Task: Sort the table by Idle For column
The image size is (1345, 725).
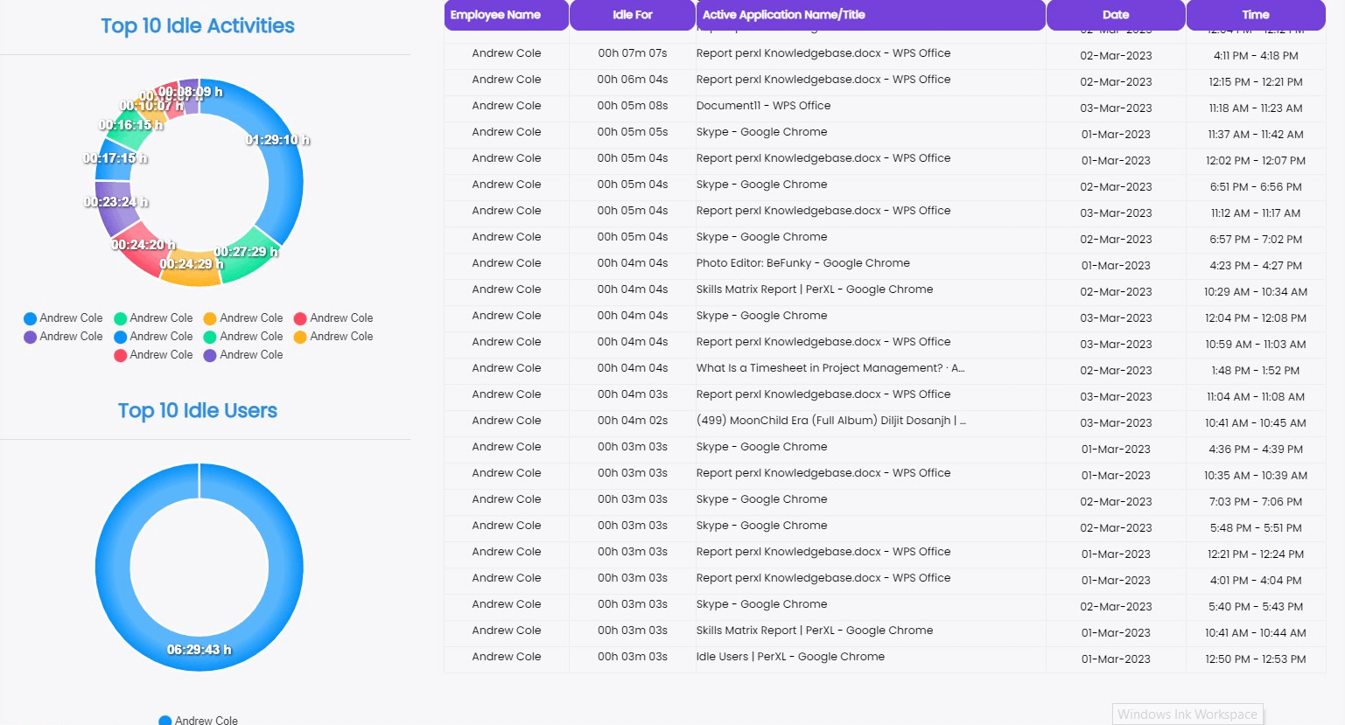Action: click(632, 15)
